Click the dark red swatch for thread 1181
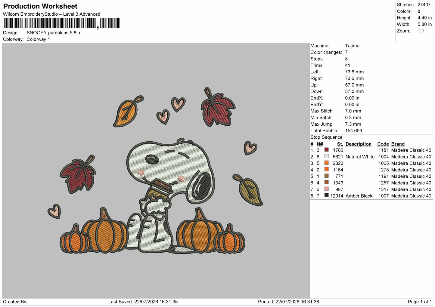Image resolution: width=435 pixels, height=307 pixels. (x=326, y=150)
